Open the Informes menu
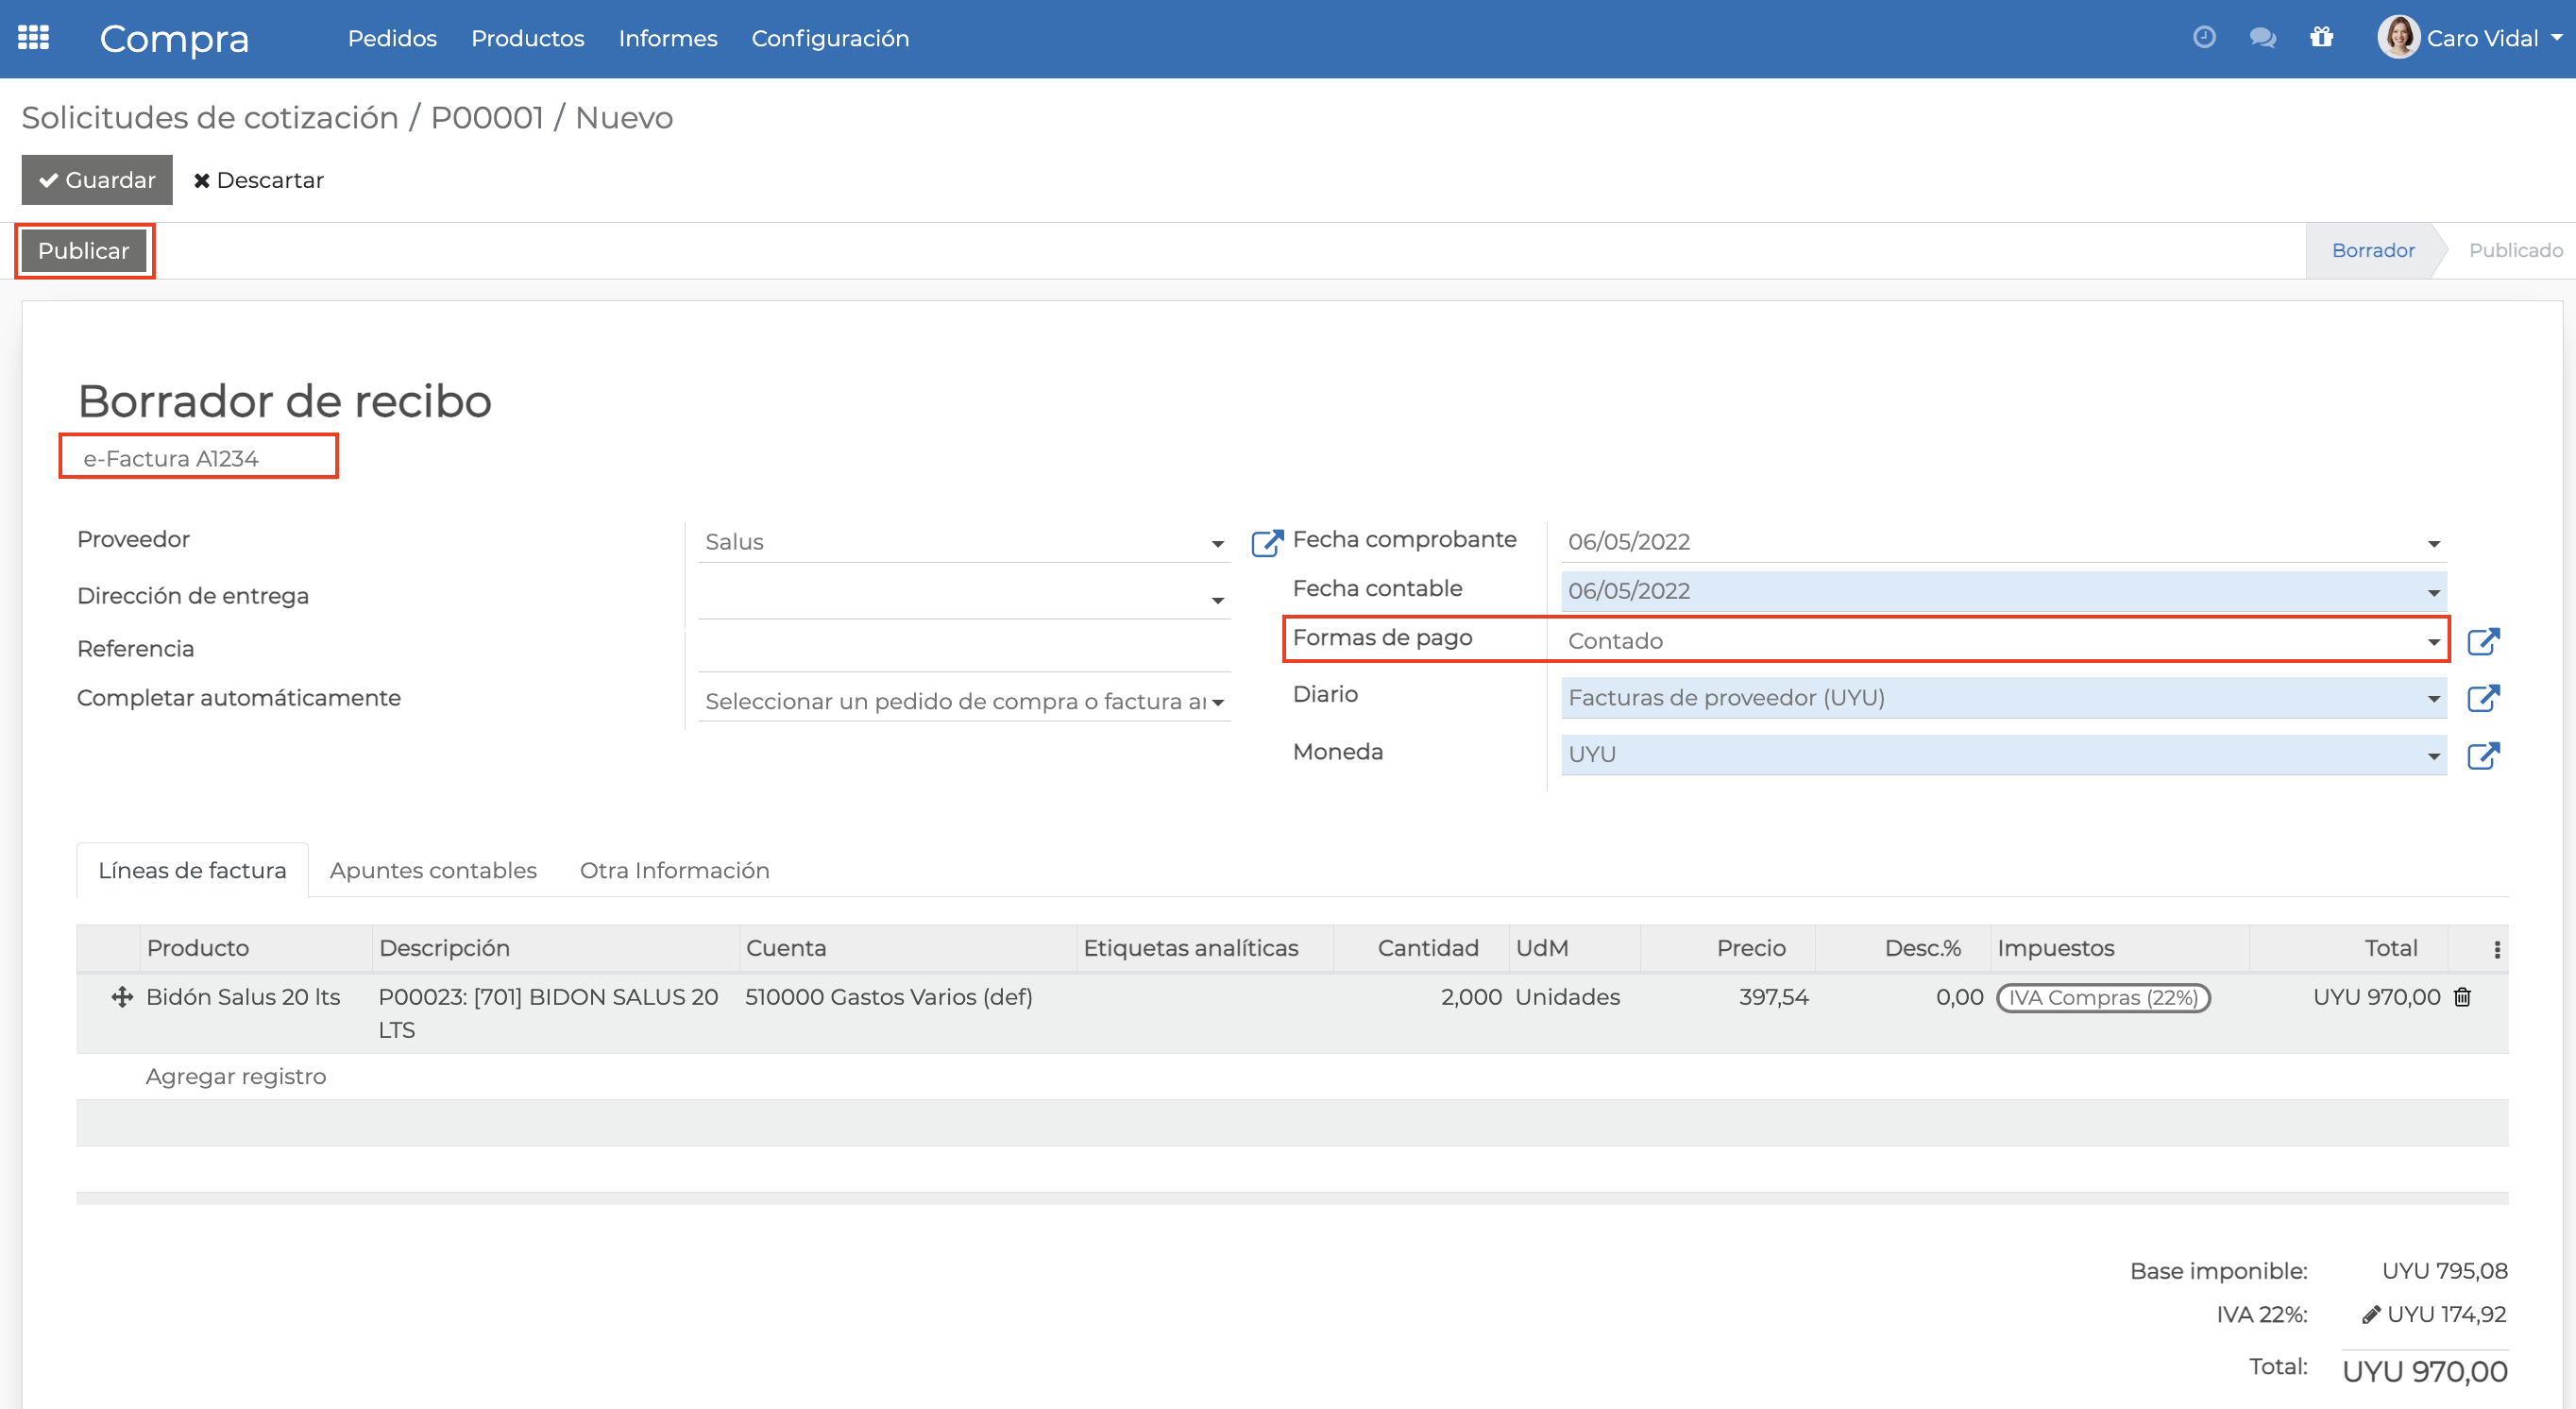This screenshot has width=2576, height=1409. pyautogui.click(x=667, y=38)
